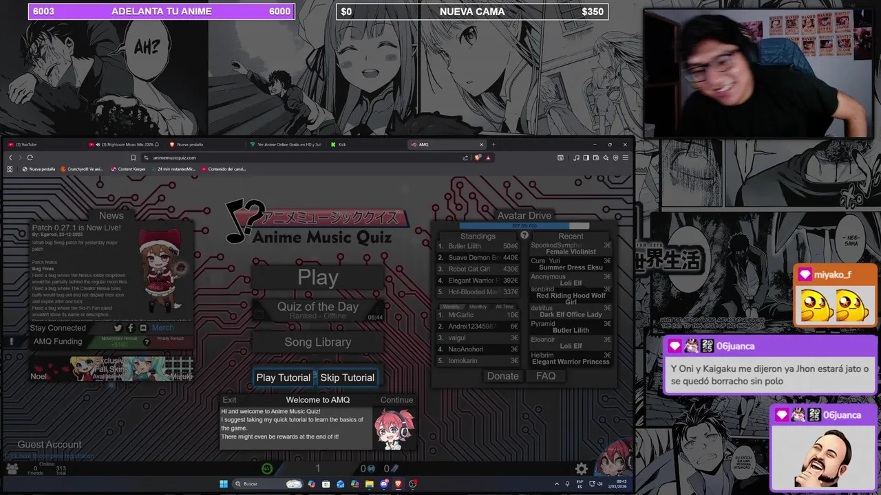The width and height of the screenshot is (881, 495).
Task: Bookmark this page icon
Action: coord(134,157)
